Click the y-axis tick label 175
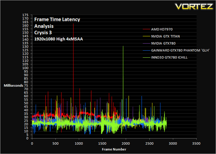The image size is (216, 154). click(25, 15)
